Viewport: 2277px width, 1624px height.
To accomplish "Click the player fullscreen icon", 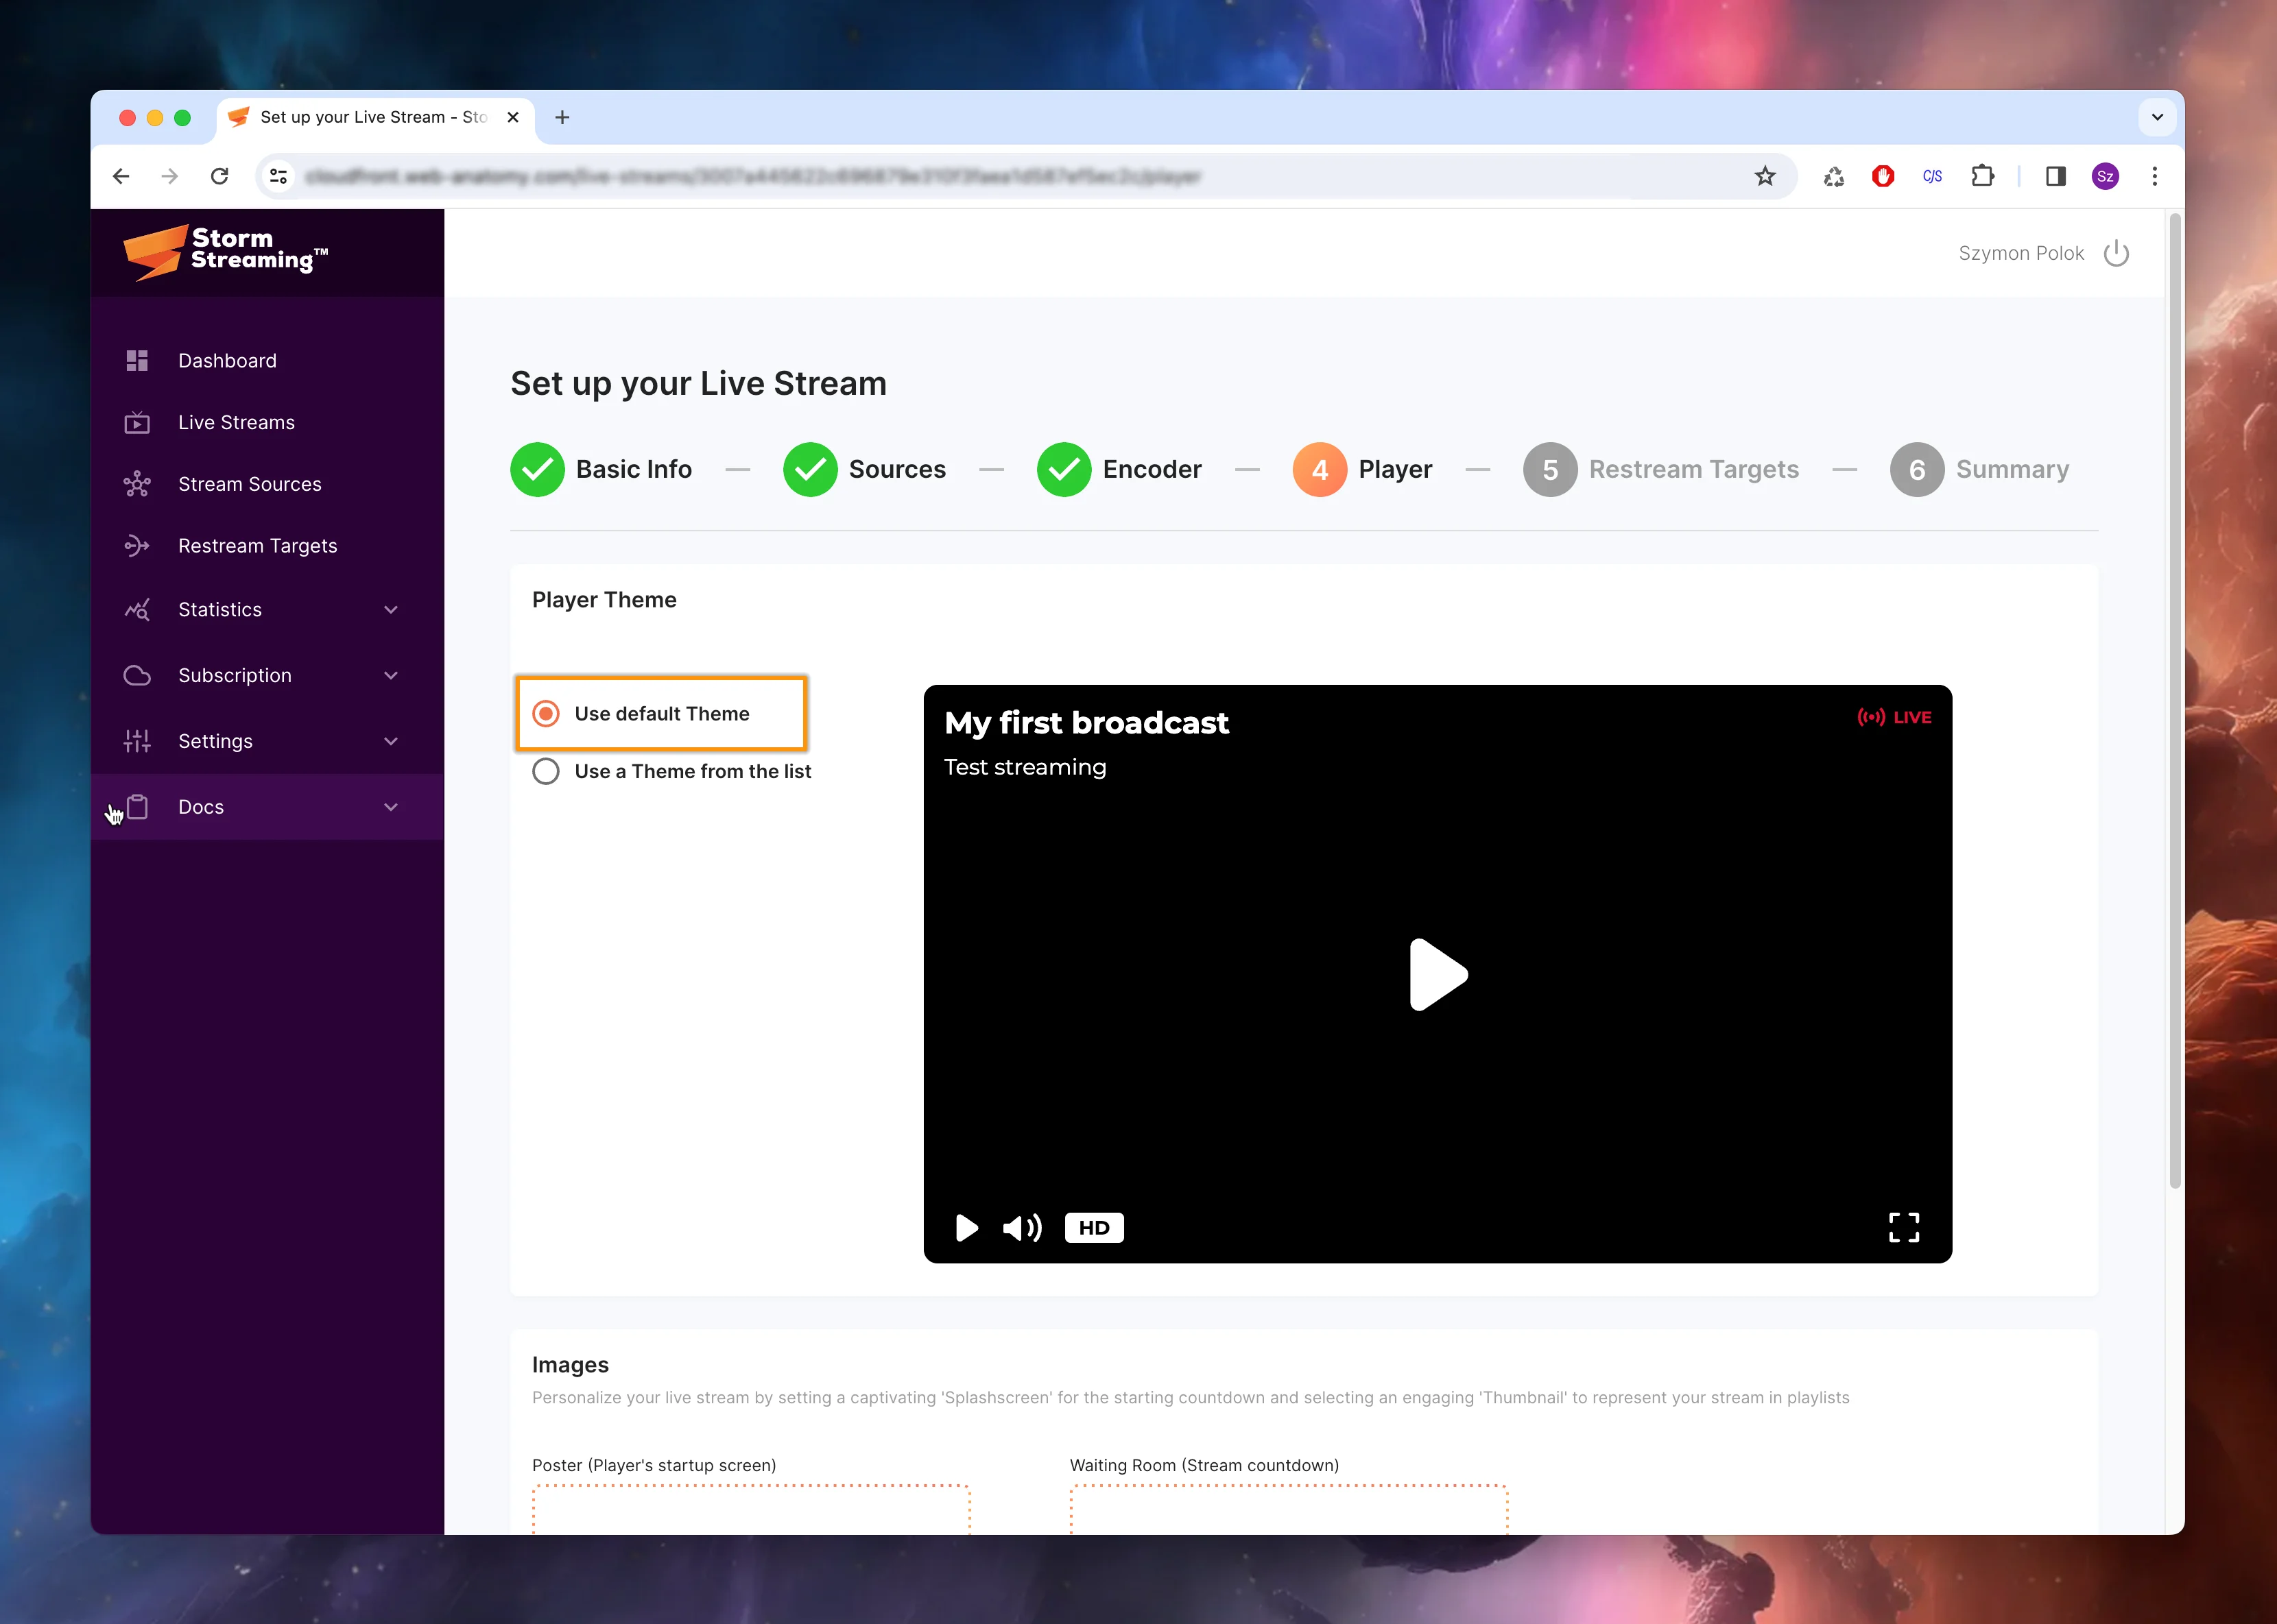I will point(1903,1227).
